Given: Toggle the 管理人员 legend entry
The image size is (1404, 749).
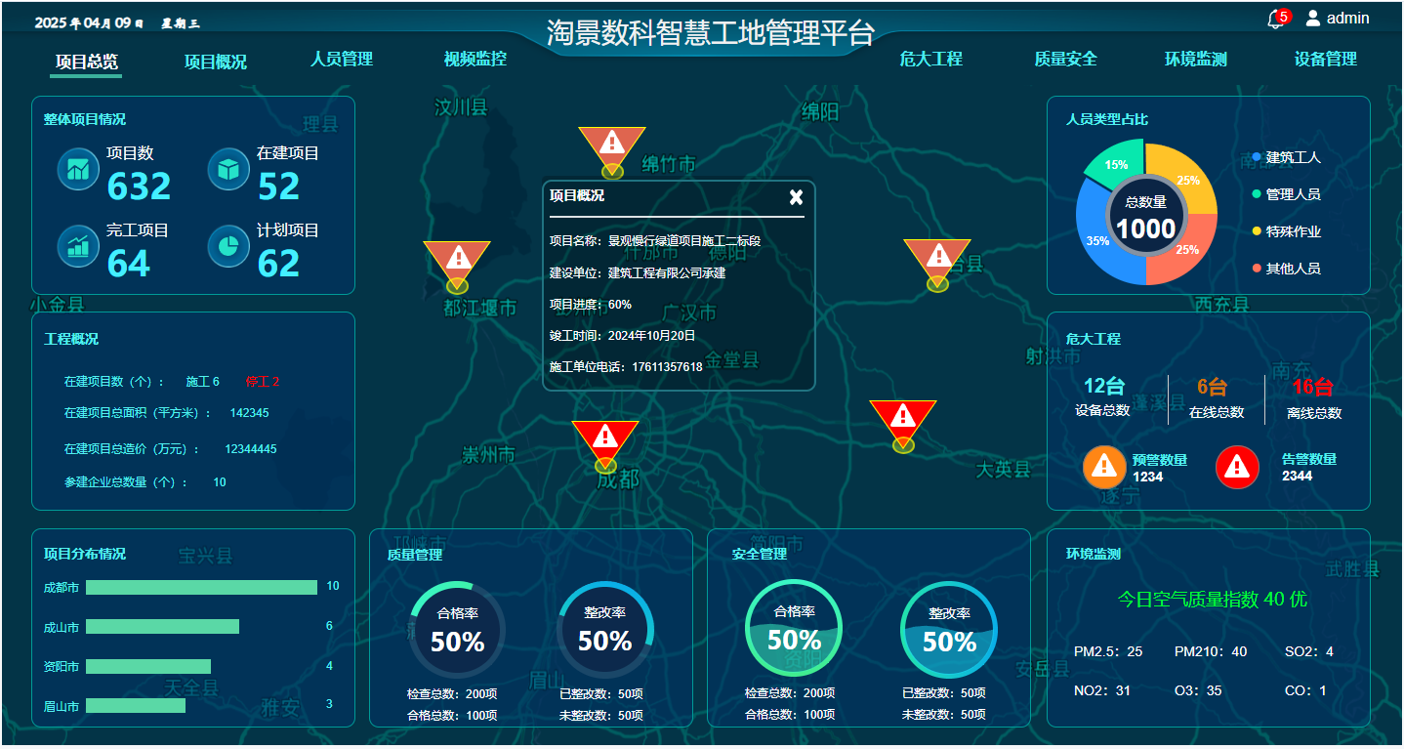Looking at the screenshot, I should pyautogui.click(x=1287, y=194).
